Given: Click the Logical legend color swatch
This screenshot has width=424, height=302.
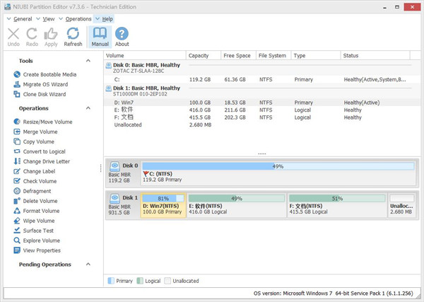Looking at the screenshot, I should coord(140,281).
